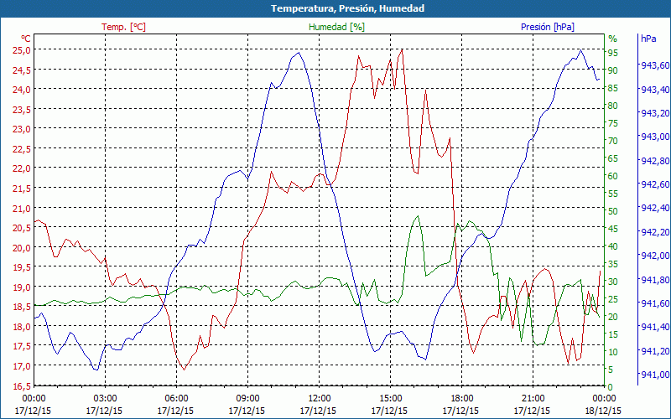Viewport: 671px width, 419px height.
Task: Click pressure axis value "942,20"
Action: coord(654,232)
